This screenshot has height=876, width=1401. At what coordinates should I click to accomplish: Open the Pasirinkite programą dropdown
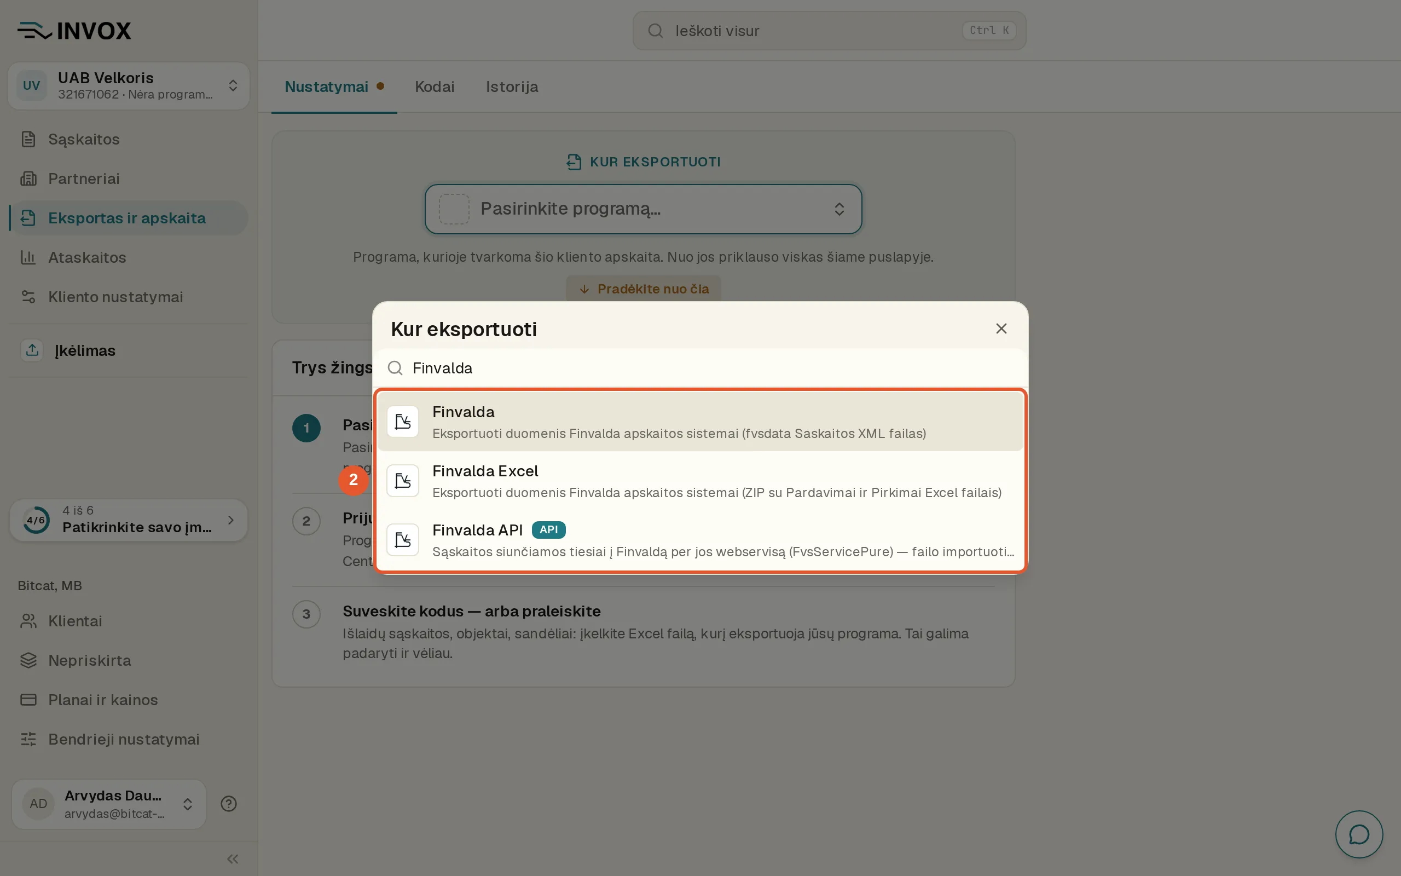point(643,209)
